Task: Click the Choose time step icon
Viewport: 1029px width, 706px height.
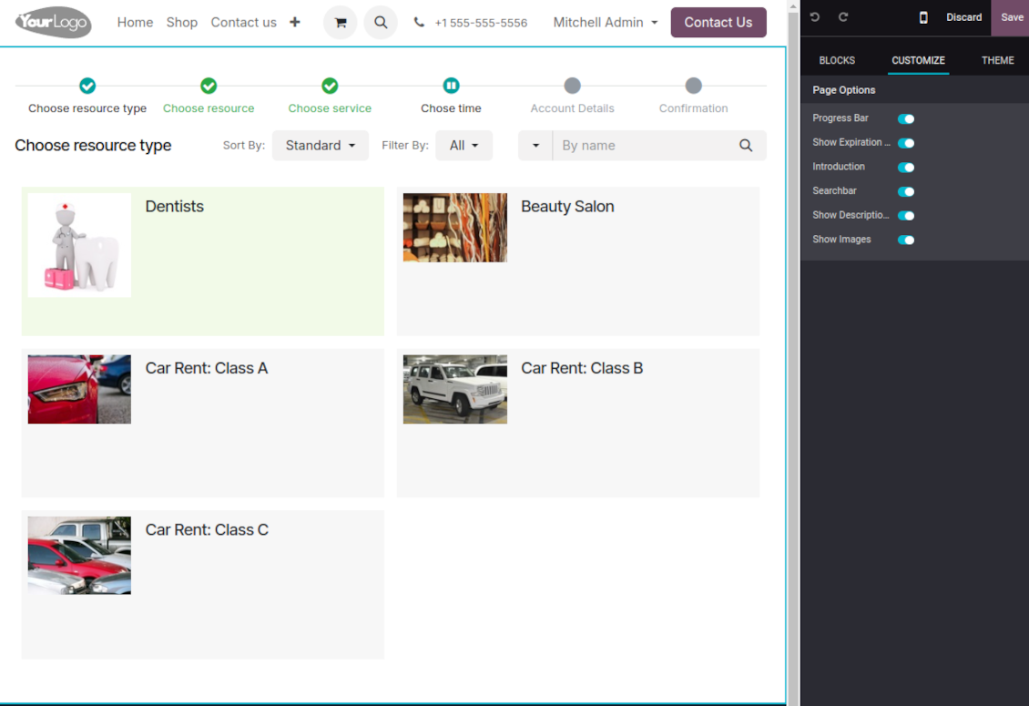Action: click(x=451, y=86)
